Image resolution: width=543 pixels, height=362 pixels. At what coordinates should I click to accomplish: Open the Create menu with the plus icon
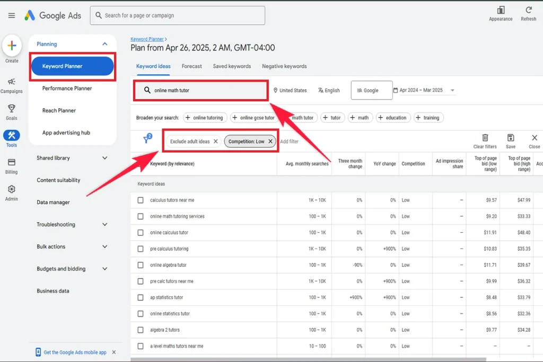pyautogui.click(x=11, y=45)
